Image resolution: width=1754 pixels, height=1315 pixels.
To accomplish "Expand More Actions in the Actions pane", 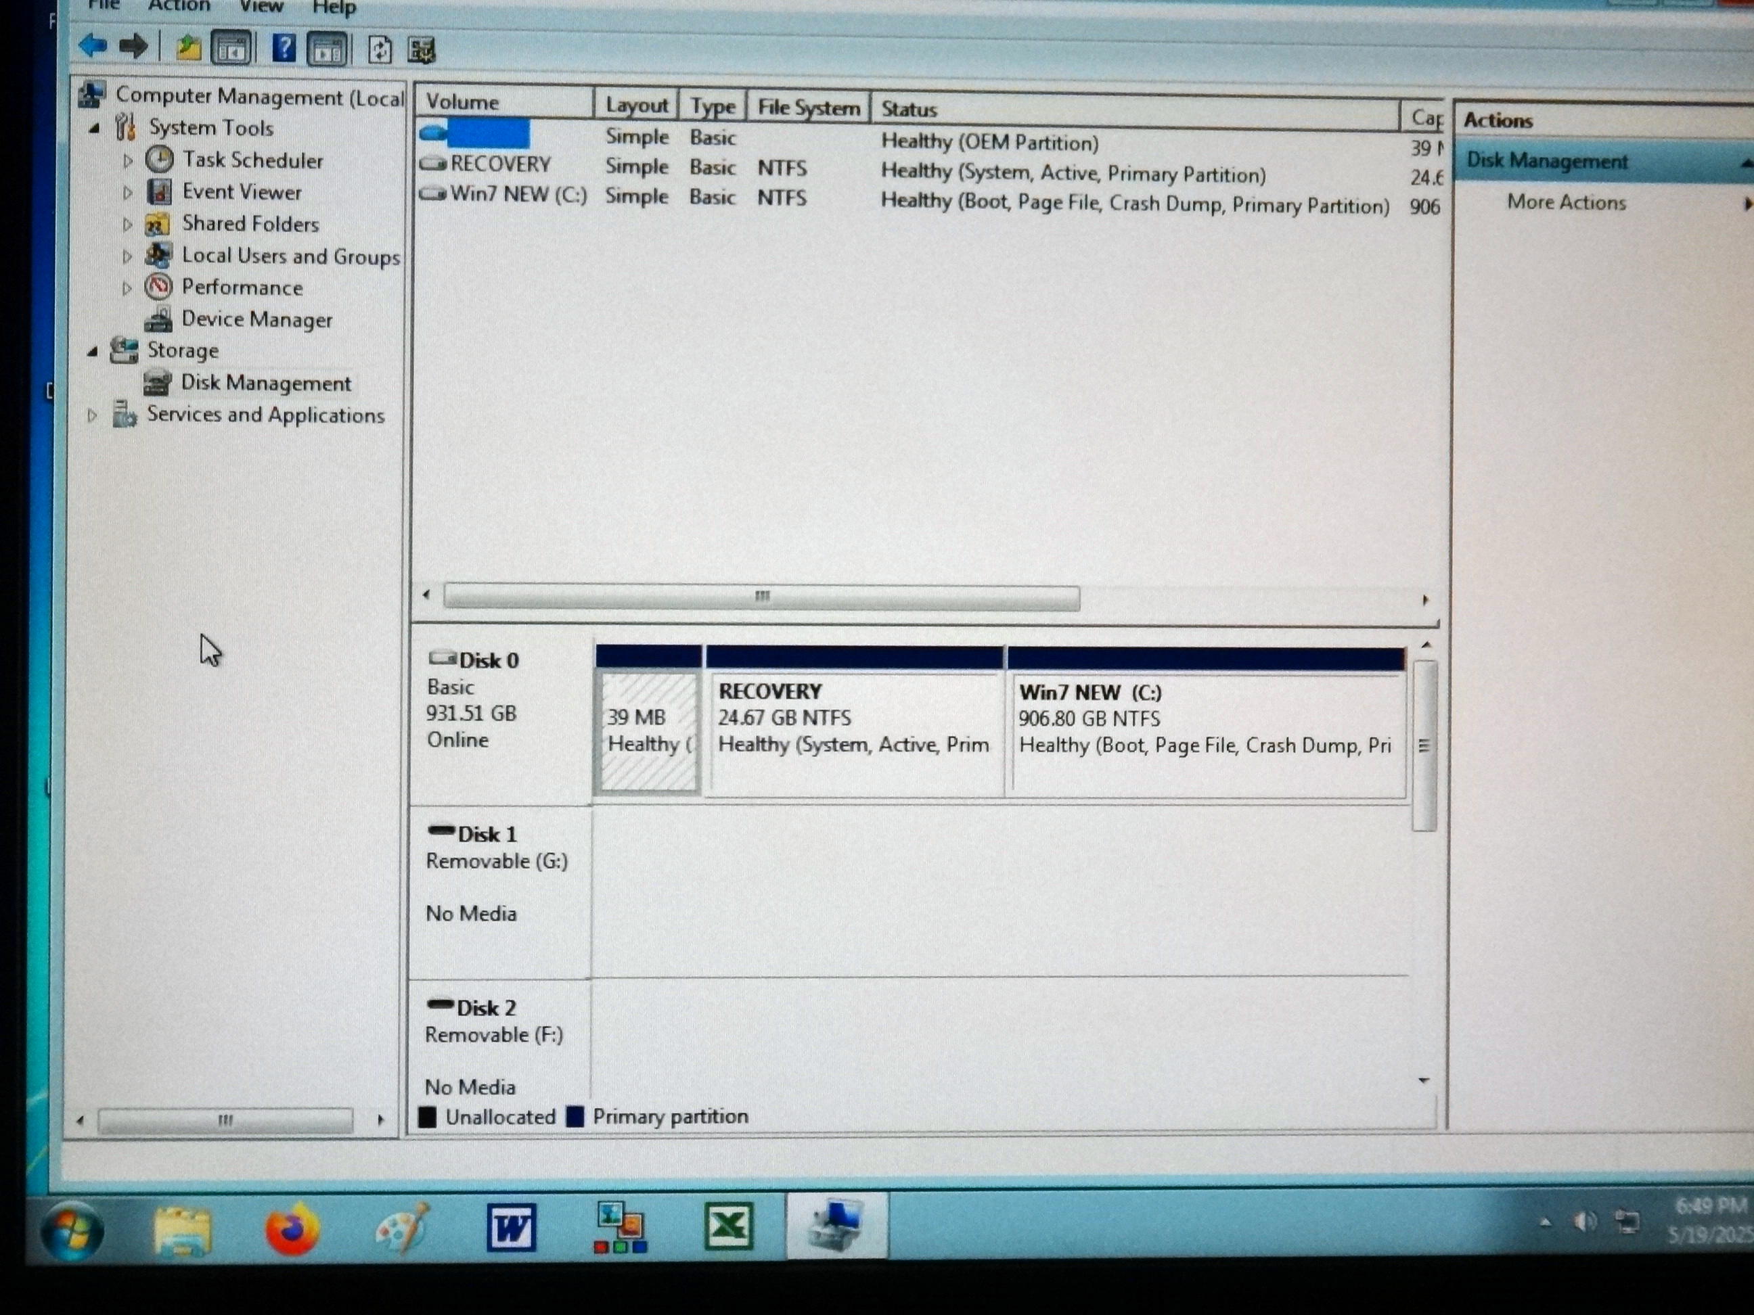I will click(x=1567, y=203).
